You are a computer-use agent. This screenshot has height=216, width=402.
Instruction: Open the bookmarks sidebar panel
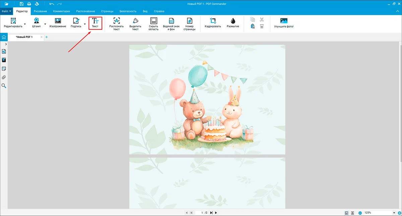pyautogui.click(x=4, y=60)
